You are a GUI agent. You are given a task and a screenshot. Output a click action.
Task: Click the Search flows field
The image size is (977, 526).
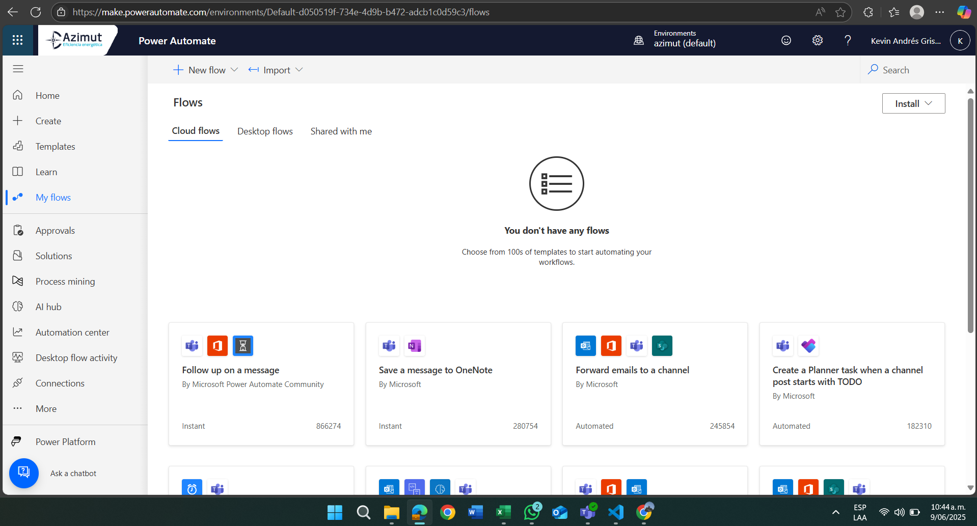coord(917,70)
